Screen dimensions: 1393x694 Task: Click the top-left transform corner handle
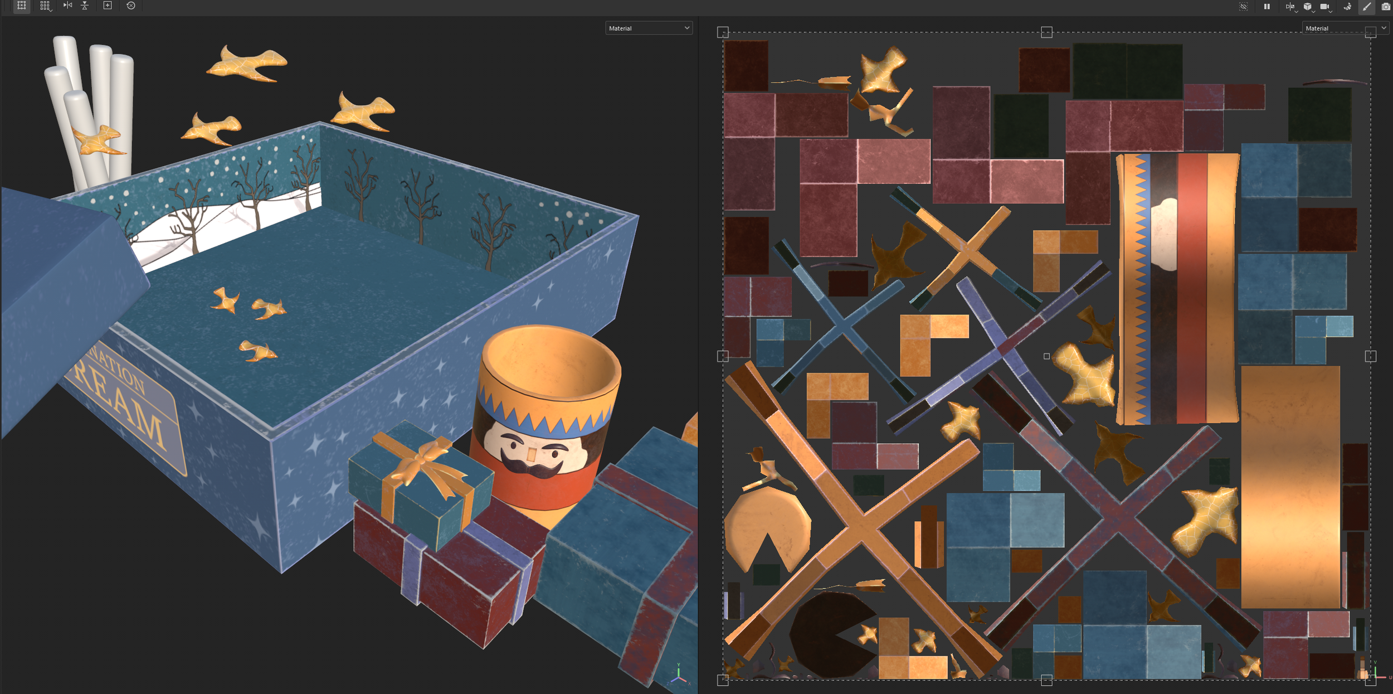pyautogui.click(x=723, y=32)
